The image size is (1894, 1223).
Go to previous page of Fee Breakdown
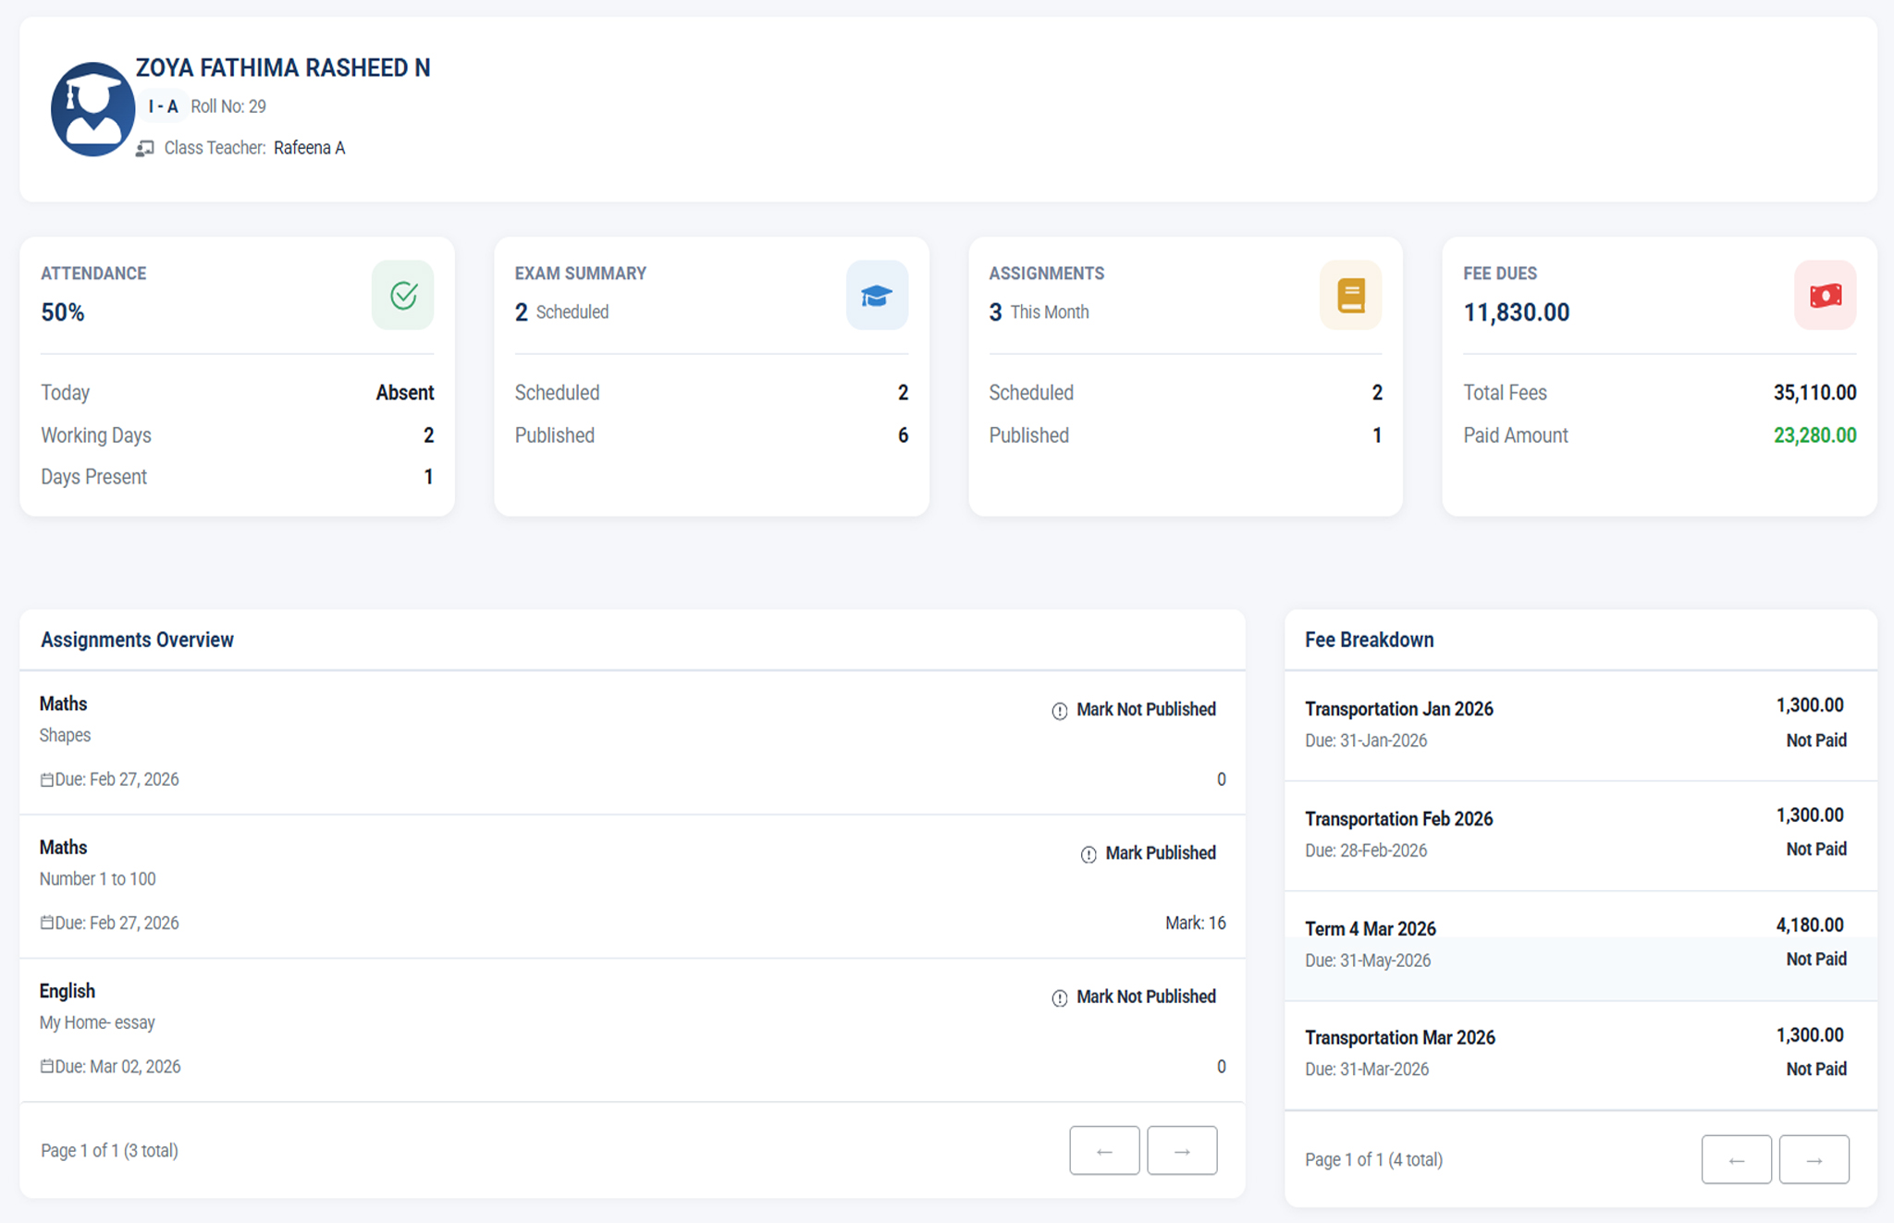coord(1736,1160)
